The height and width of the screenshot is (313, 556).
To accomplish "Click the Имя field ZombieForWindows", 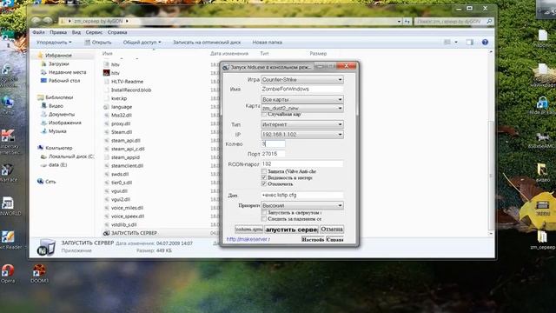I will [x=302, y=89].
